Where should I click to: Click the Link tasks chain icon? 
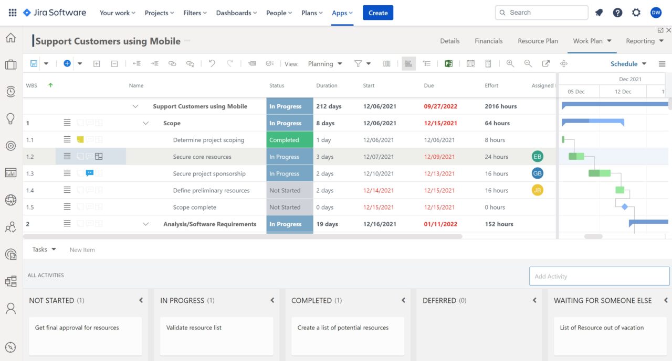172,63
